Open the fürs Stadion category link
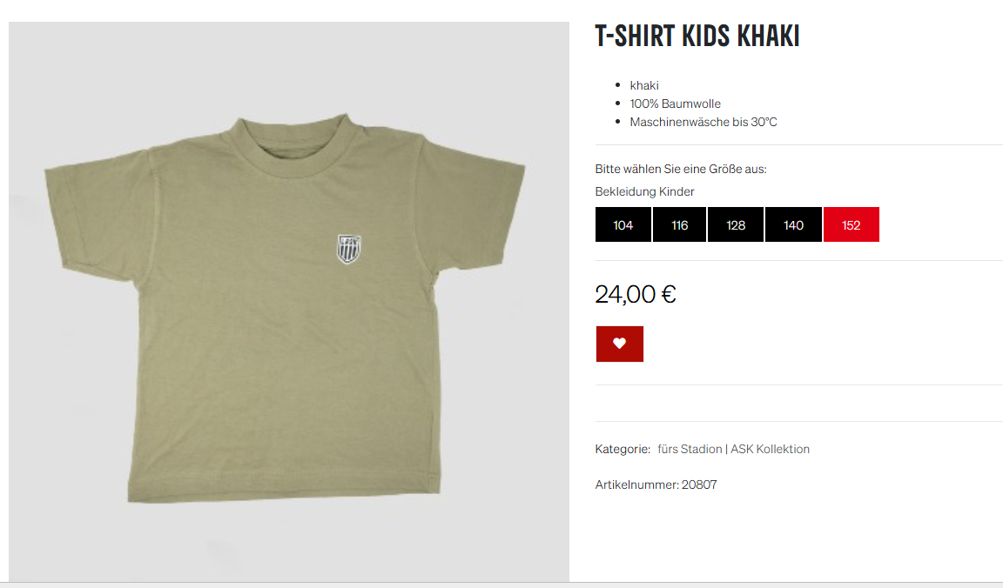Image resolution: width=1003 pixels, height=588 pixels. click(x=690, y=450)
